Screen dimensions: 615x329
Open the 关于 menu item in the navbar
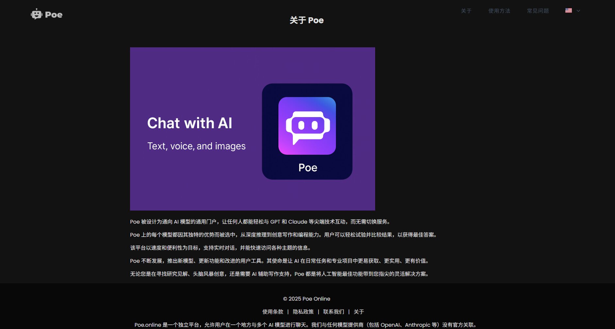point(465,11)
